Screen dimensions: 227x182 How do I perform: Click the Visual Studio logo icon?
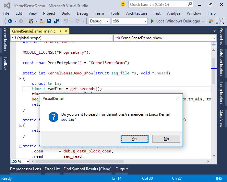pyautogui.click(x=7, y=6)
